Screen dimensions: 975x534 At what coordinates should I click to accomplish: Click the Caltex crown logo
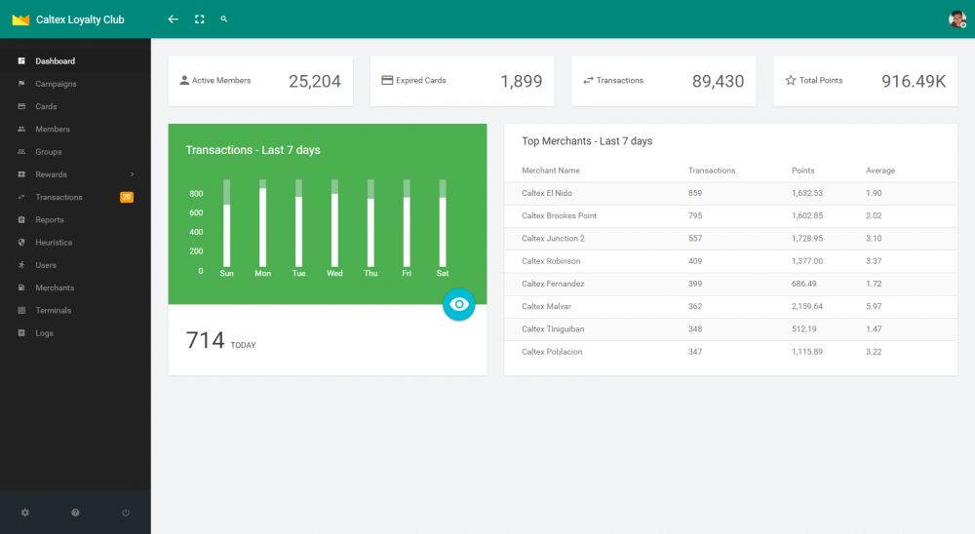point(20,19)
